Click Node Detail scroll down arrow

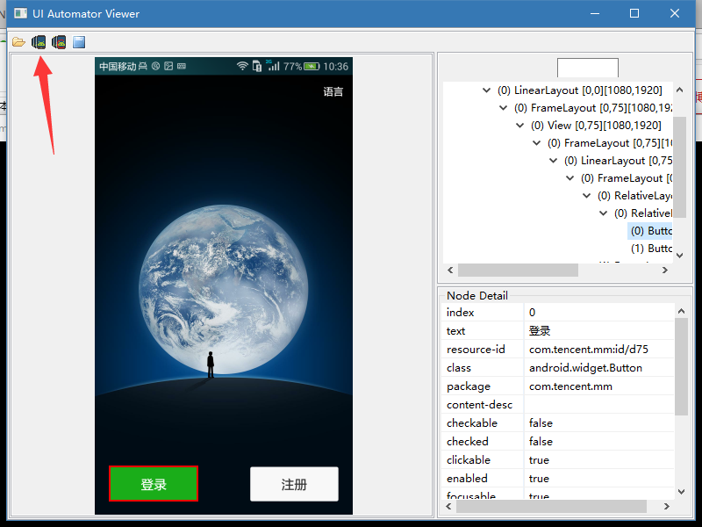[682, 492]
